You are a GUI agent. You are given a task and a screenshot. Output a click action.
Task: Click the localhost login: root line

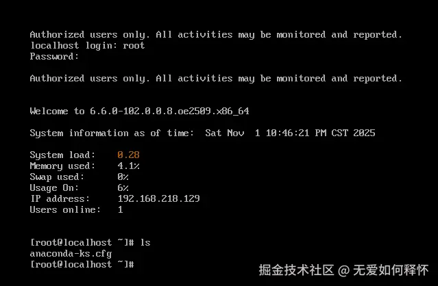point(88,45)
